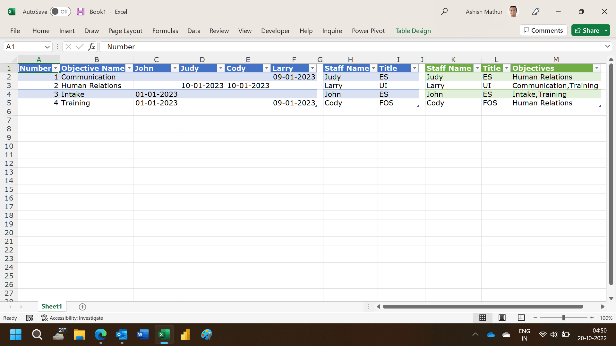Open the blue Staff Name filter dropdown
Screen dimensions: 616x346
(x=373, y=68)
